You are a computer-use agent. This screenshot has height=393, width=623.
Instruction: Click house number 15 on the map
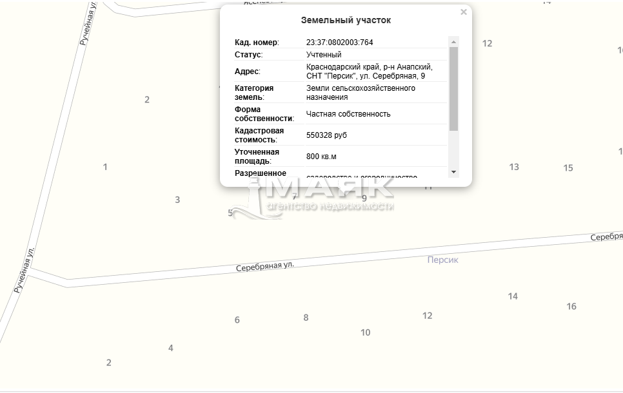[x=568, y=168]
